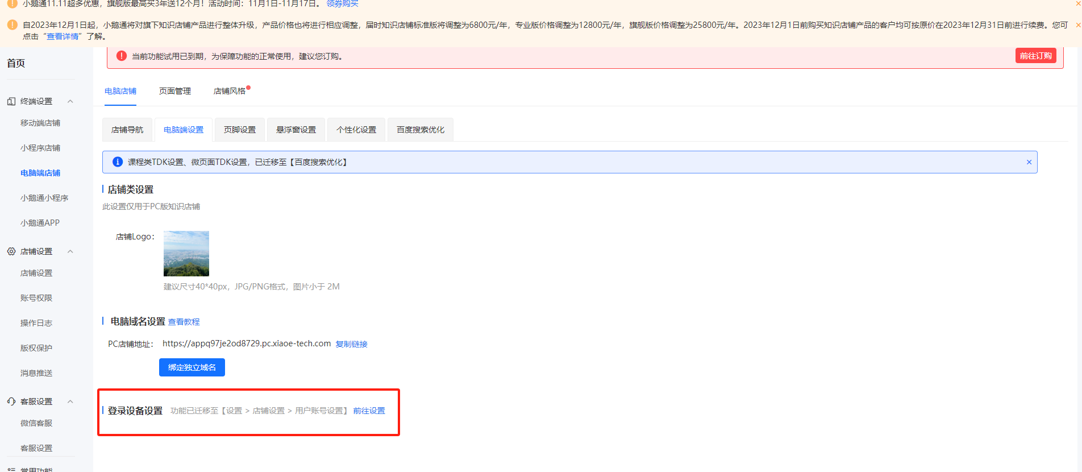Viewport: 1082px width, 472px height.
Task: Click the 复制链接 link
Action: point(352,344)
